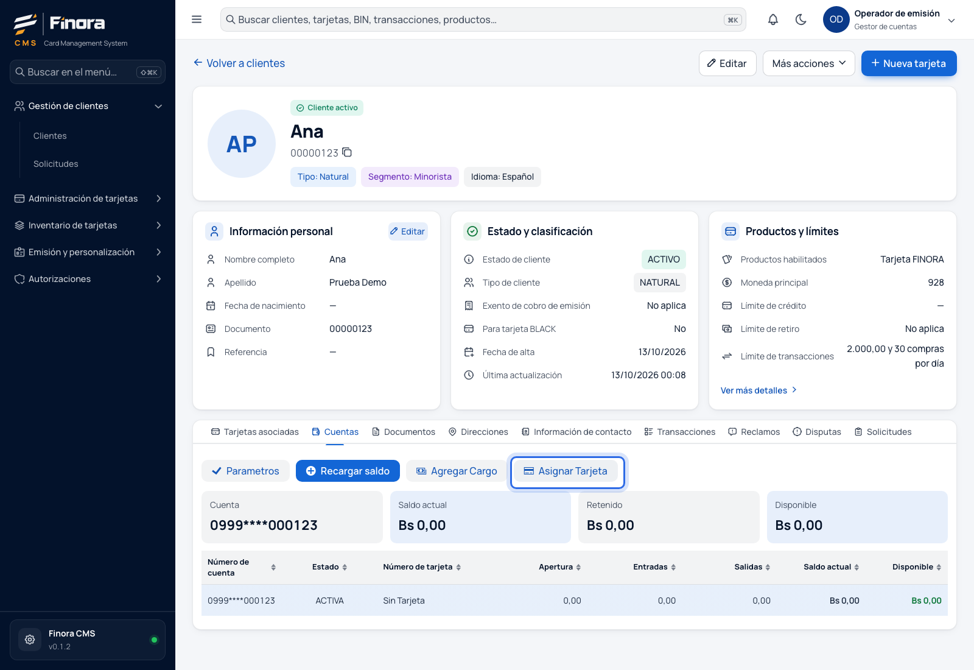Sort by Número de cuenta column
The width and height of the screenshot is (974, 670).
point(273,567)
